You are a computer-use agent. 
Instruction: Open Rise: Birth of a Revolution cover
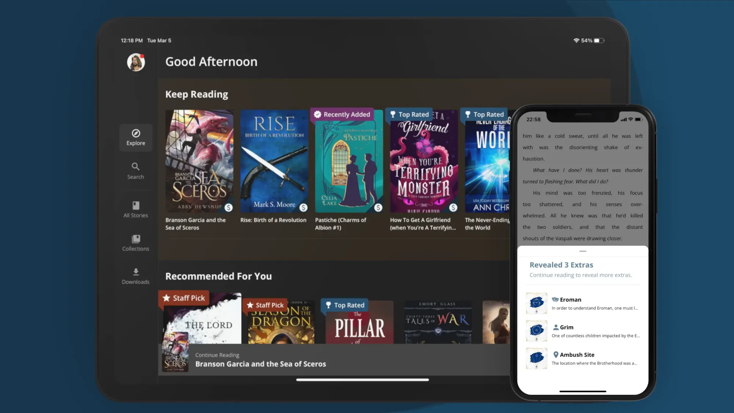click(x=274, y=161)
